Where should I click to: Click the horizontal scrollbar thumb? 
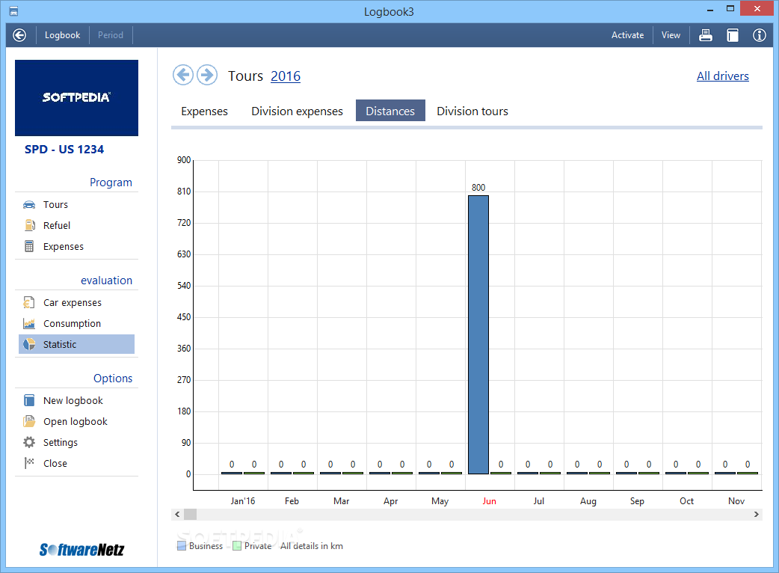(x=191, y=515)
